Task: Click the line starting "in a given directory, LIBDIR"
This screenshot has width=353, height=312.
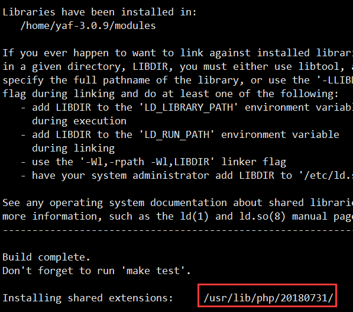Action: pos(178,67)
